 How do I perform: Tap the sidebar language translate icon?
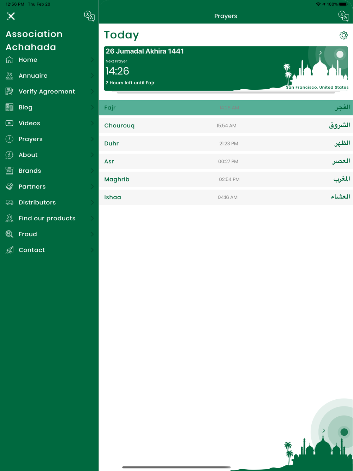tap(89, 16)
